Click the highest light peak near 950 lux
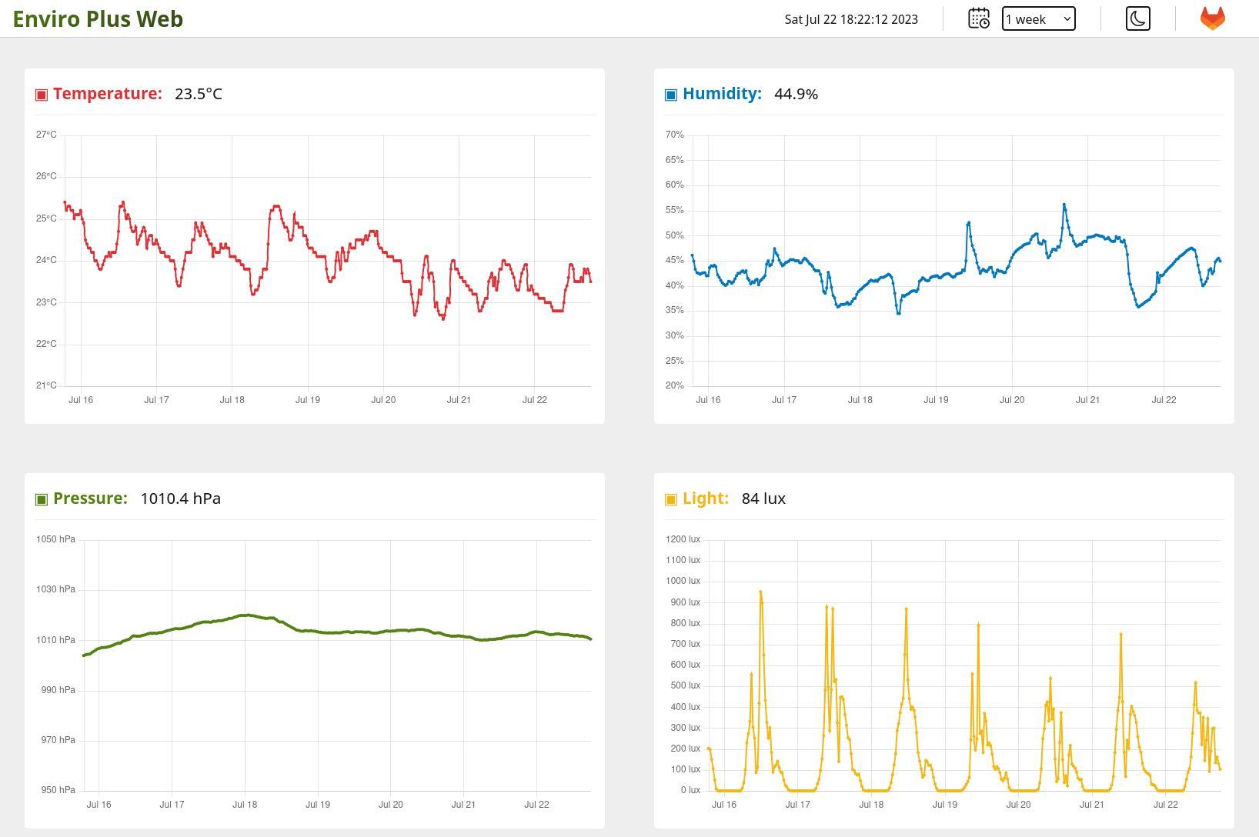This screenshot has width=1259, height=837. click(x=760, y=592)
